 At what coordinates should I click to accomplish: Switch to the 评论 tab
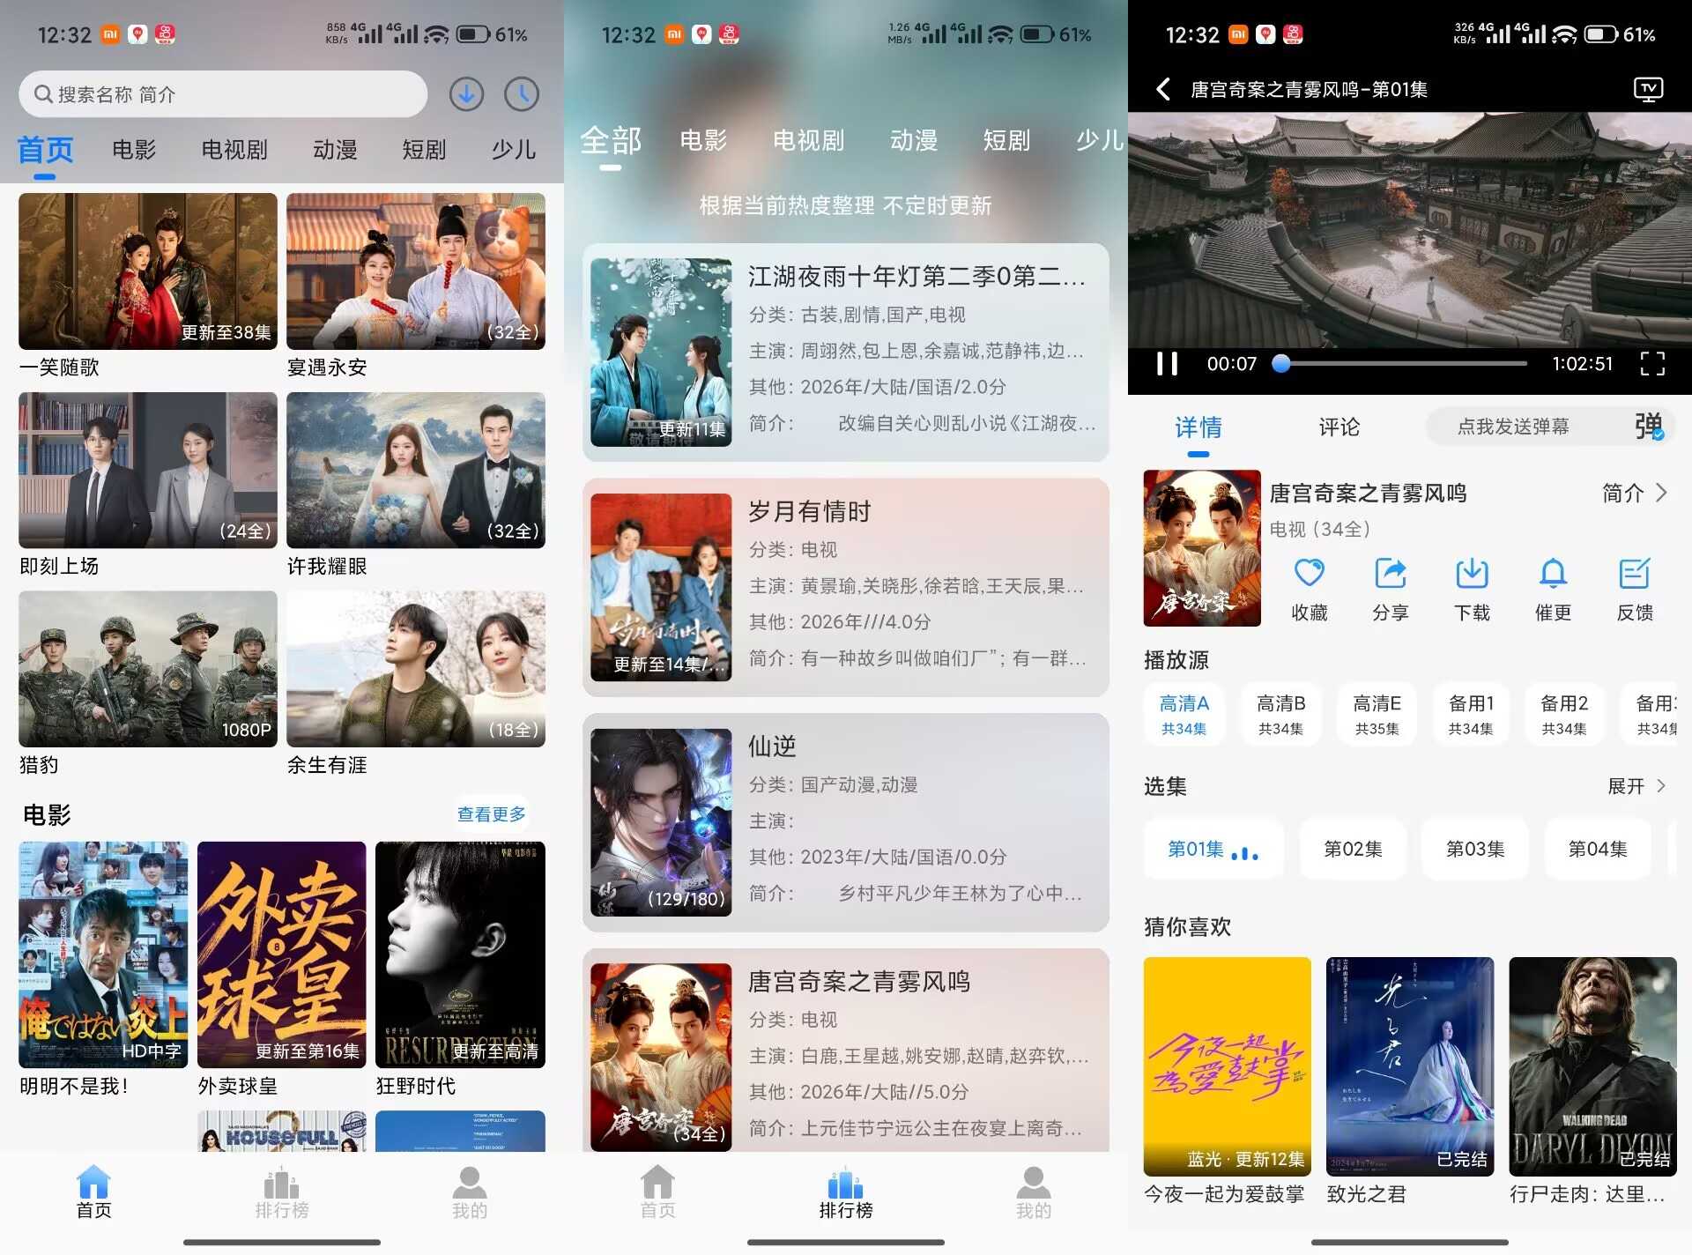pyautogui.click(x=1339, y=427)
